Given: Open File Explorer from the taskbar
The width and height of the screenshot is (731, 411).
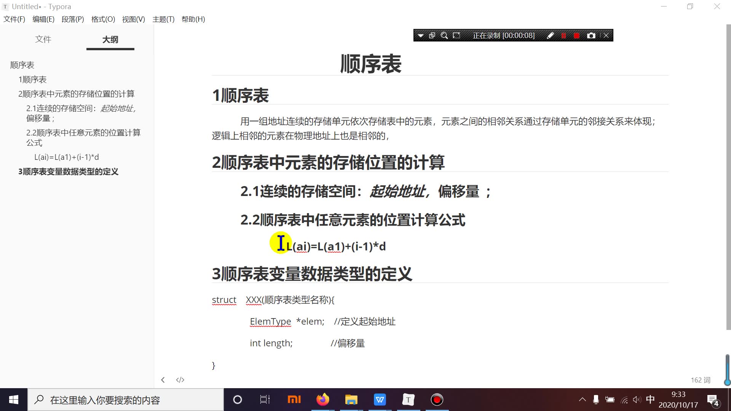Looking at the screenshot, I should [351, 400].
